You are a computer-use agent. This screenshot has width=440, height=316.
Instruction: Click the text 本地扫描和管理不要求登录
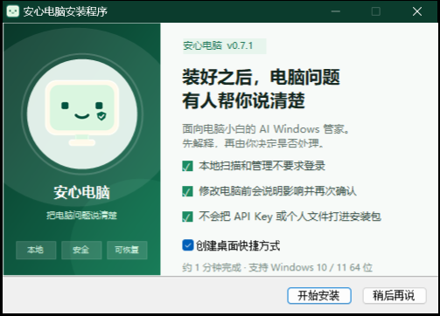tap(262, 166)
